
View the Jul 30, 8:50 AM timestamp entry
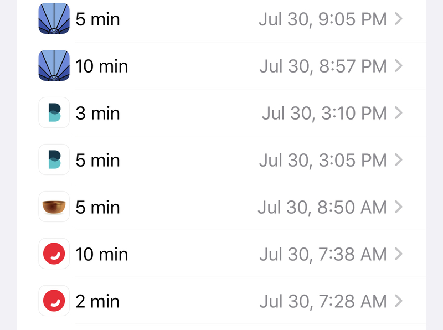click(x=322, y=208)
